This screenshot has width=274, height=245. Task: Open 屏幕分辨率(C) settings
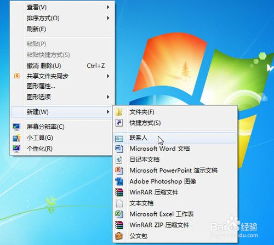point(62,127)
